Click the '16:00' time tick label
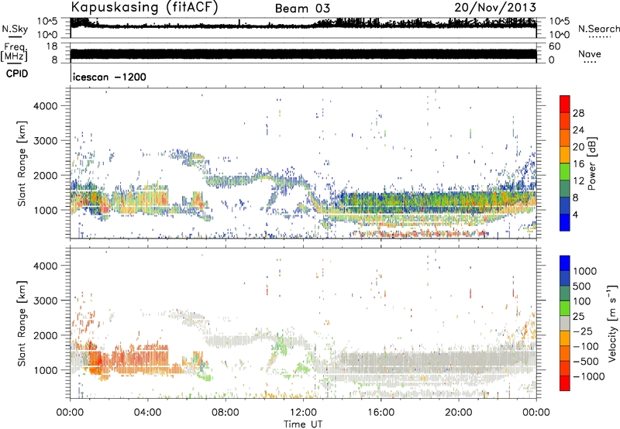This screenshot has width=620, height=429. (x=381, y=413)
